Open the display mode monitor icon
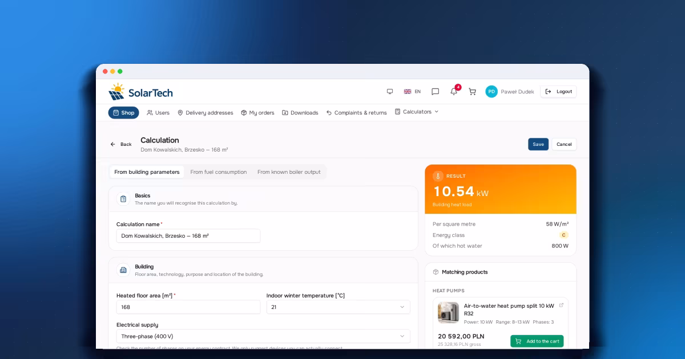The height and width of the screenshot is (359, 685). click(390, 91)
